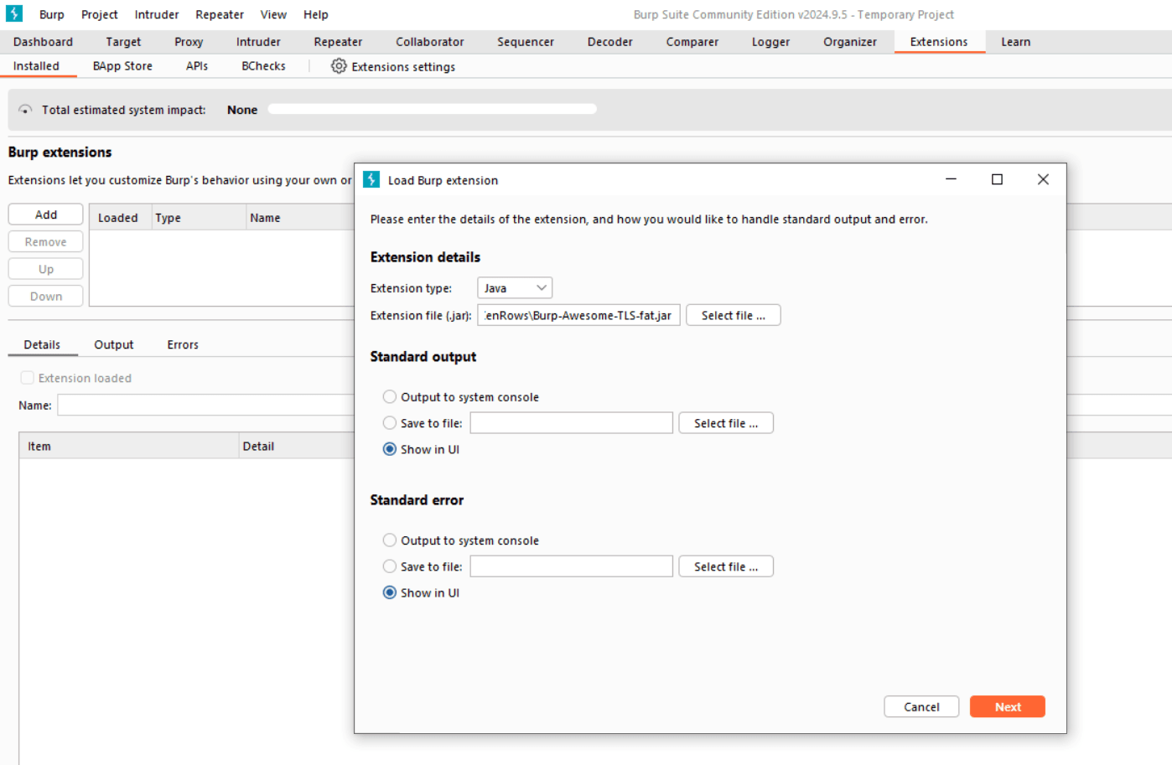Click the Extensions settings gear icon

tap(339, 66)
